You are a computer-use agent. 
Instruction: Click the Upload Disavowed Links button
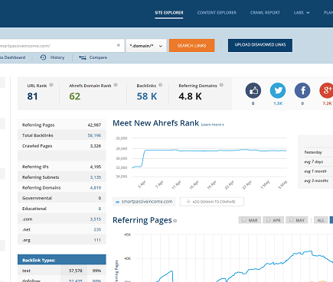260,45
